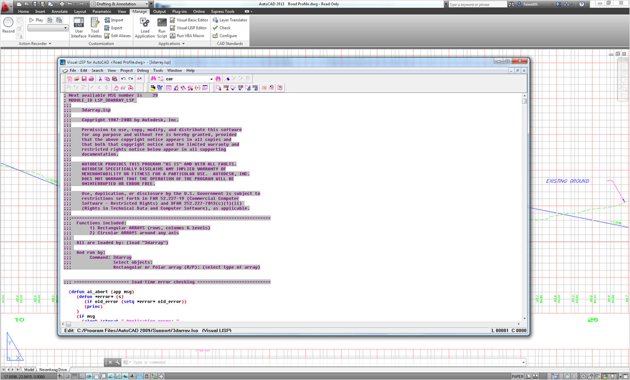The image size is (630, 380).
Task: Toggle Ortho Mode in status bar
Action: click(81, 376)
